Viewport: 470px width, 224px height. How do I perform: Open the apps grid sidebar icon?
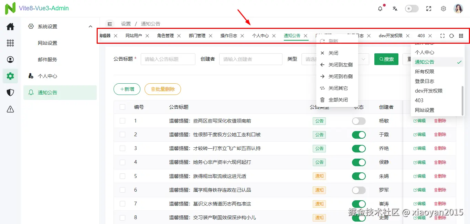tap(10, 43)
